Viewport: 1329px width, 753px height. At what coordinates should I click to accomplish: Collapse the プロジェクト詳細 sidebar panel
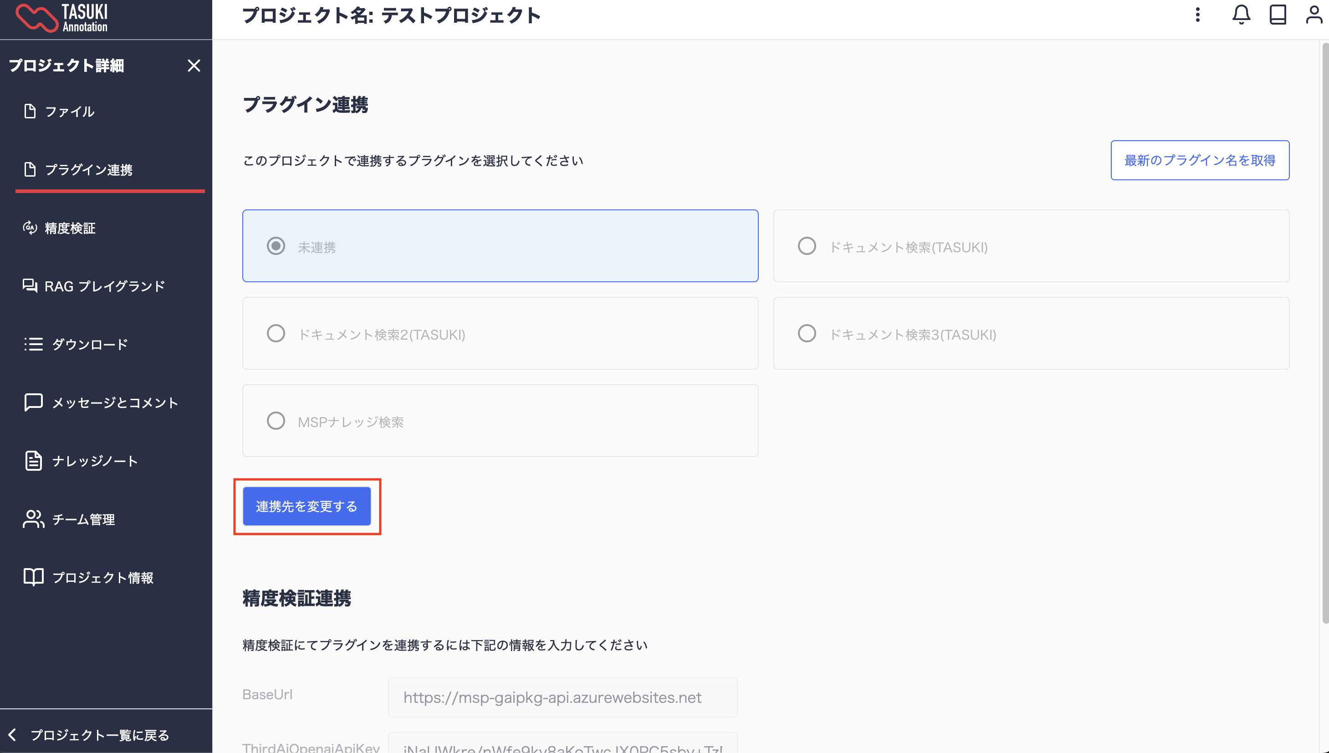pyautogui.click(x=194, y=66)
